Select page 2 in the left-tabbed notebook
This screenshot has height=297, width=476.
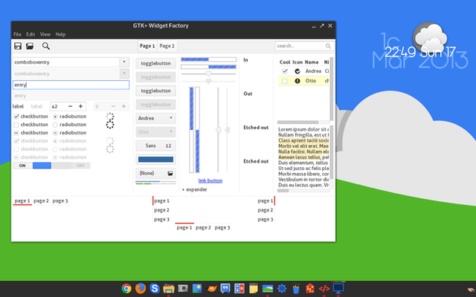162,210
